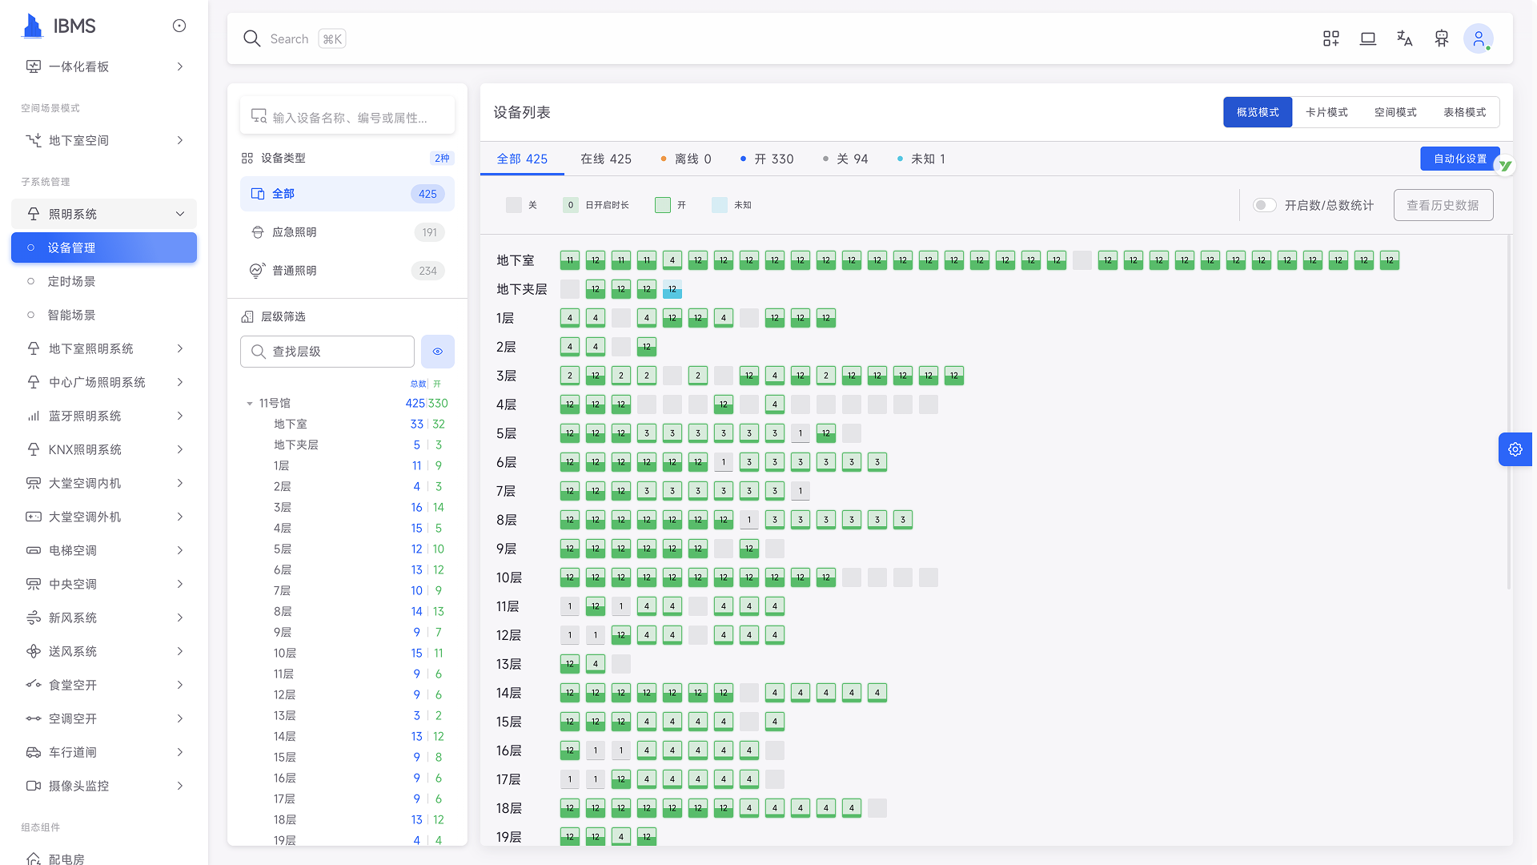Viewport: 1537px width, 865px height.
Task: Expand the 中央空调 sidebar section
Action: click(x=104, y=584)
